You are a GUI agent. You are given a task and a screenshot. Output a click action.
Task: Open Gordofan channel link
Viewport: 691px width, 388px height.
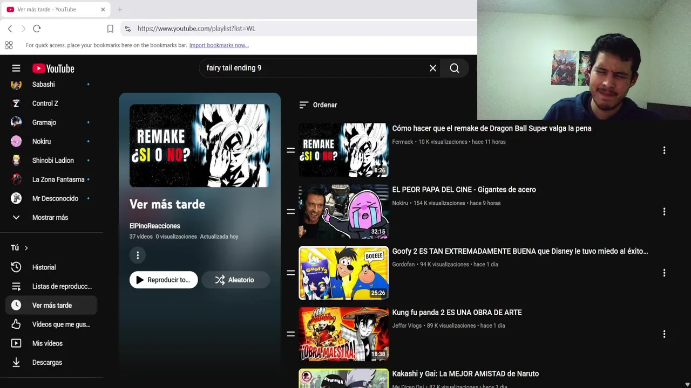click(403, 265)
